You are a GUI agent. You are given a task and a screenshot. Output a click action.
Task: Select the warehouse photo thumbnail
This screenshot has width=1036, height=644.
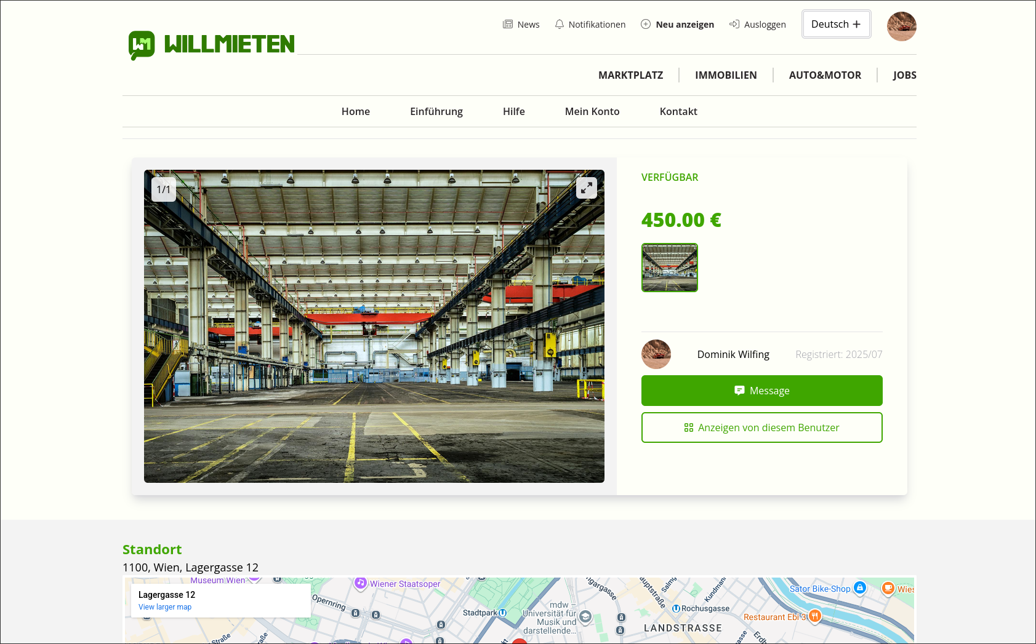669,268
